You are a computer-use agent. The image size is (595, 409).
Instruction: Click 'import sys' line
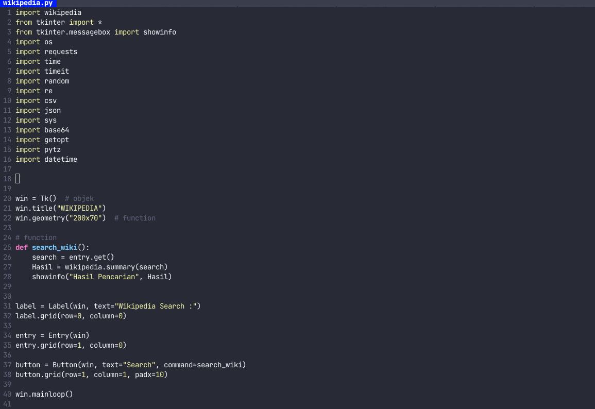36,120
